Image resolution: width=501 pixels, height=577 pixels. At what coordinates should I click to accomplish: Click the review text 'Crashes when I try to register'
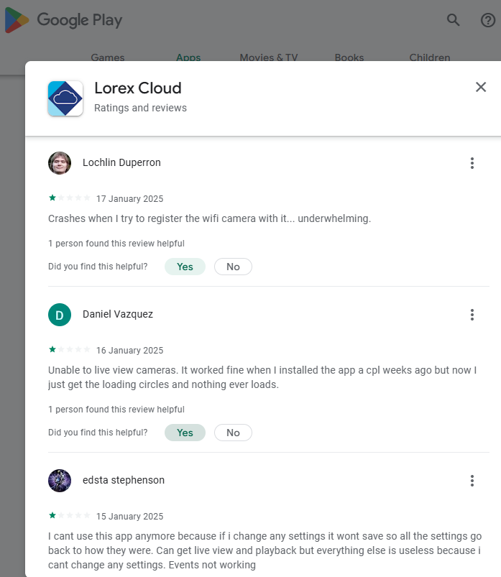[209, 218]
